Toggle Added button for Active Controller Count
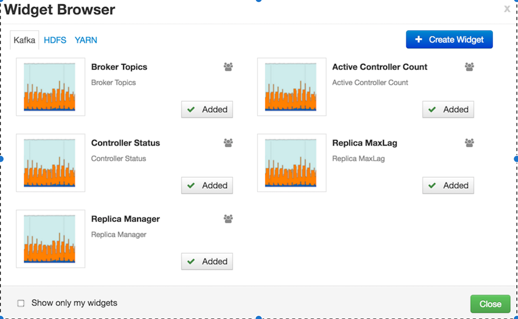 click(x=448, y=110)
